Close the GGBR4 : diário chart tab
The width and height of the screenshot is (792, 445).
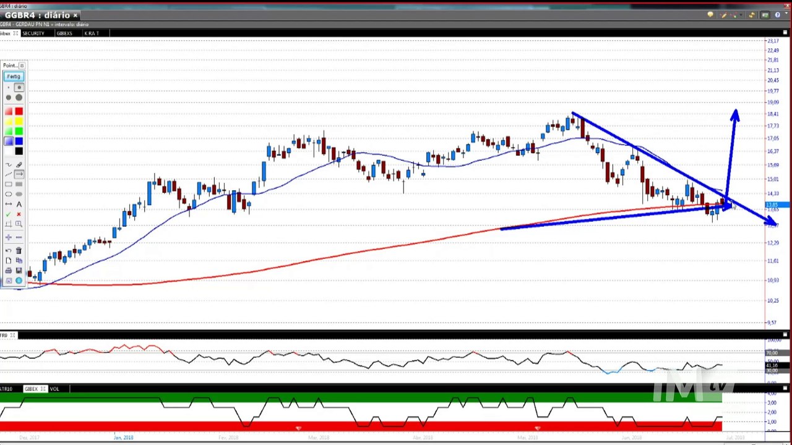pos(75,15)
